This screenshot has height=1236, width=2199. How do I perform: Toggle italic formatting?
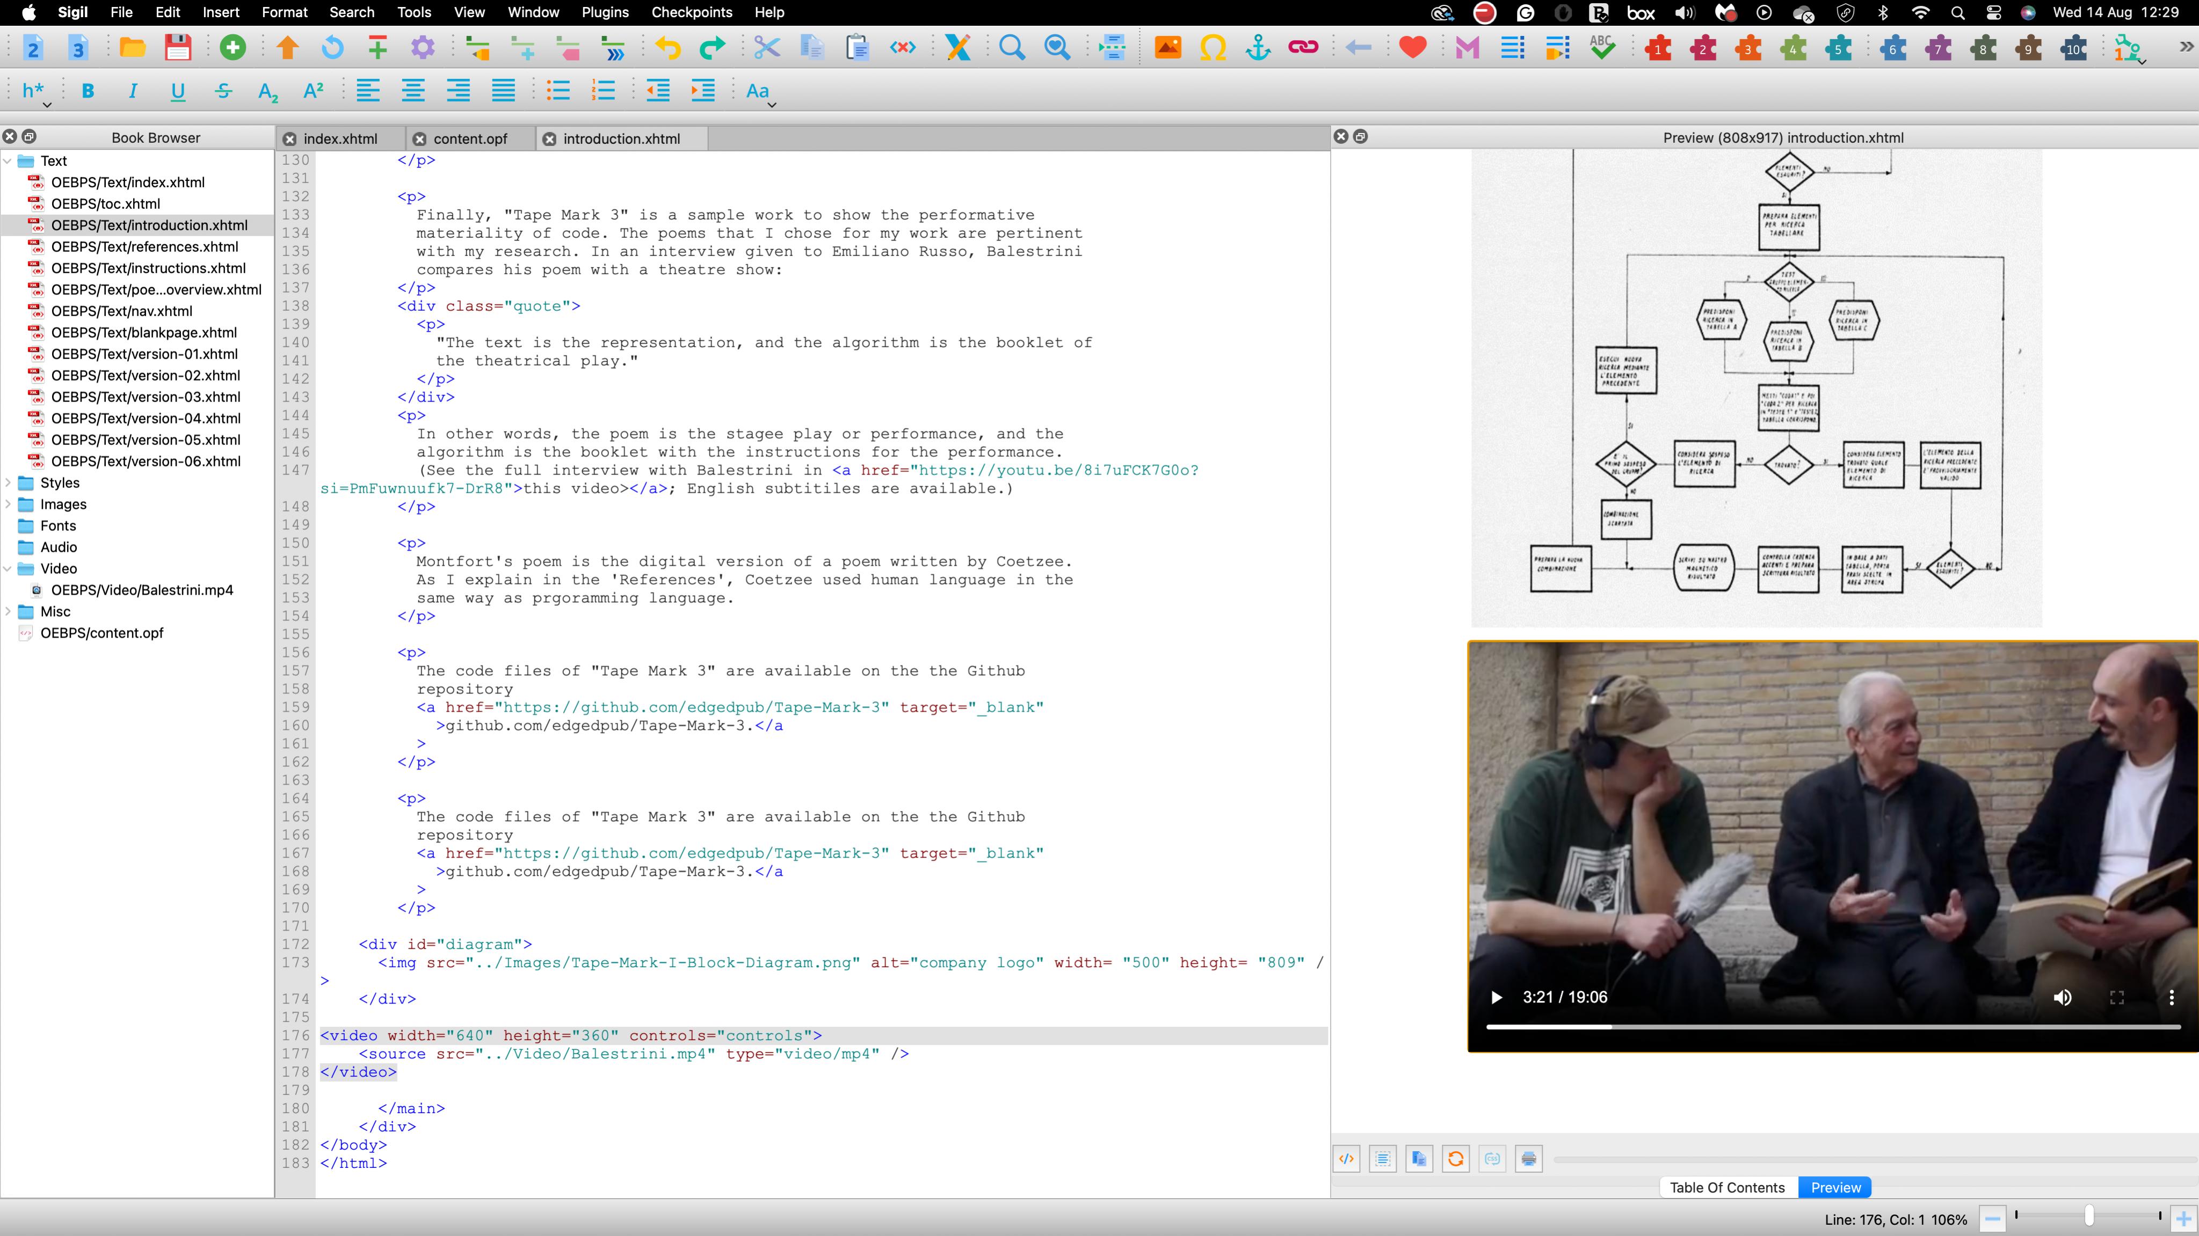coord(132,91)
